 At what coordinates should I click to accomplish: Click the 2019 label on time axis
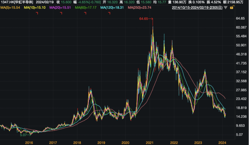tap(101, 143)
